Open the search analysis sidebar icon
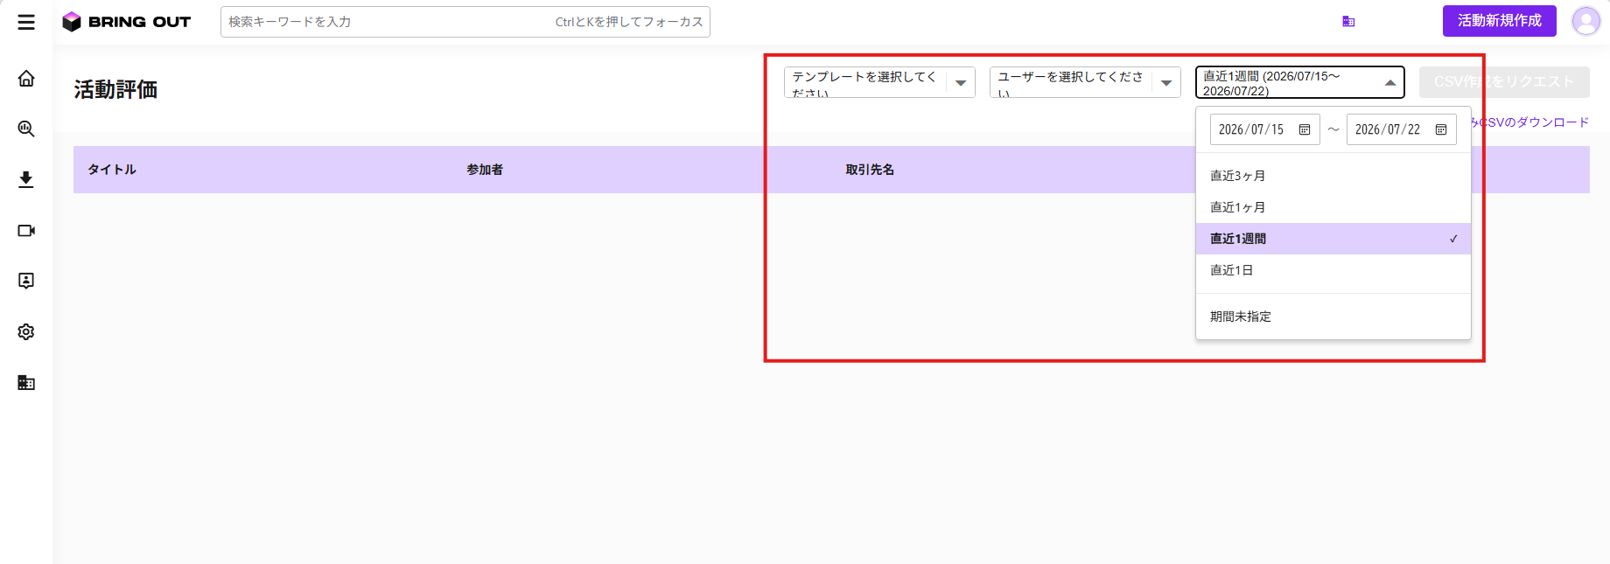The image size is (1610, 564). (x=26, y=129)
